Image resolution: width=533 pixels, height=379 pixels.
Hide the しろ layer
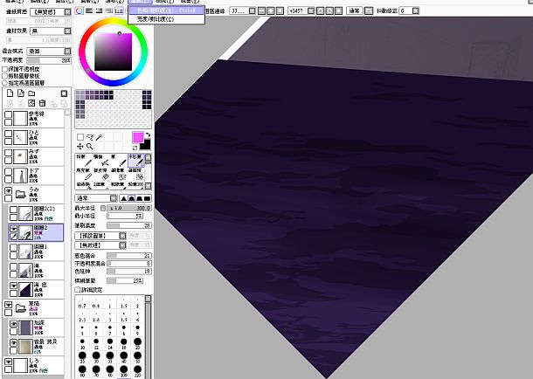[8, 362]
